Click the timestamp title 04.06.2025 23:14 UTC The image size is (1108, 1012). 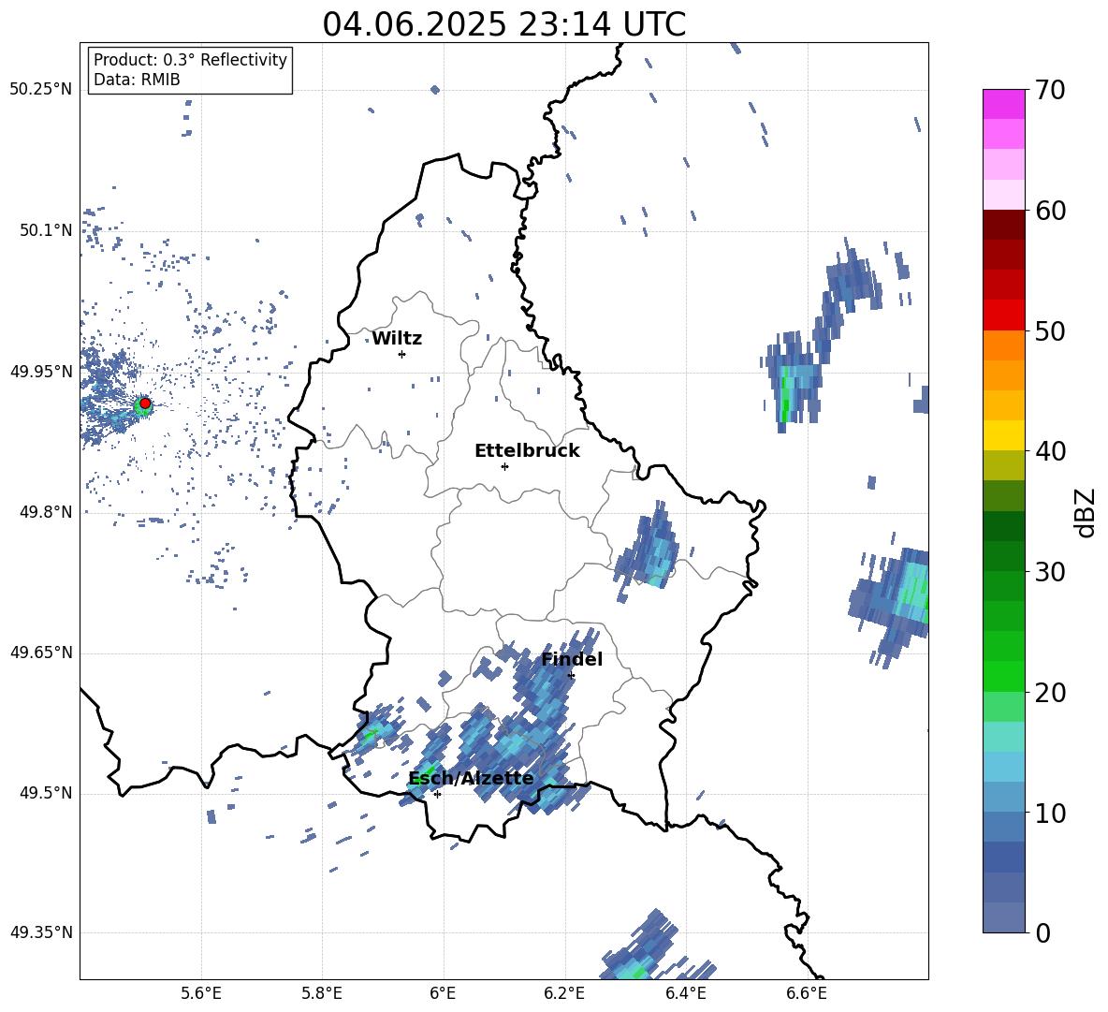pos(503,24)
